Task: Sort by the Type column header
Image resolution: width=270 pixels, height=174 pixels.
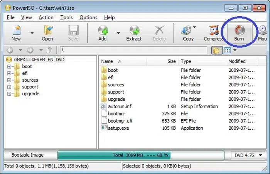Action: pos(202,61)
